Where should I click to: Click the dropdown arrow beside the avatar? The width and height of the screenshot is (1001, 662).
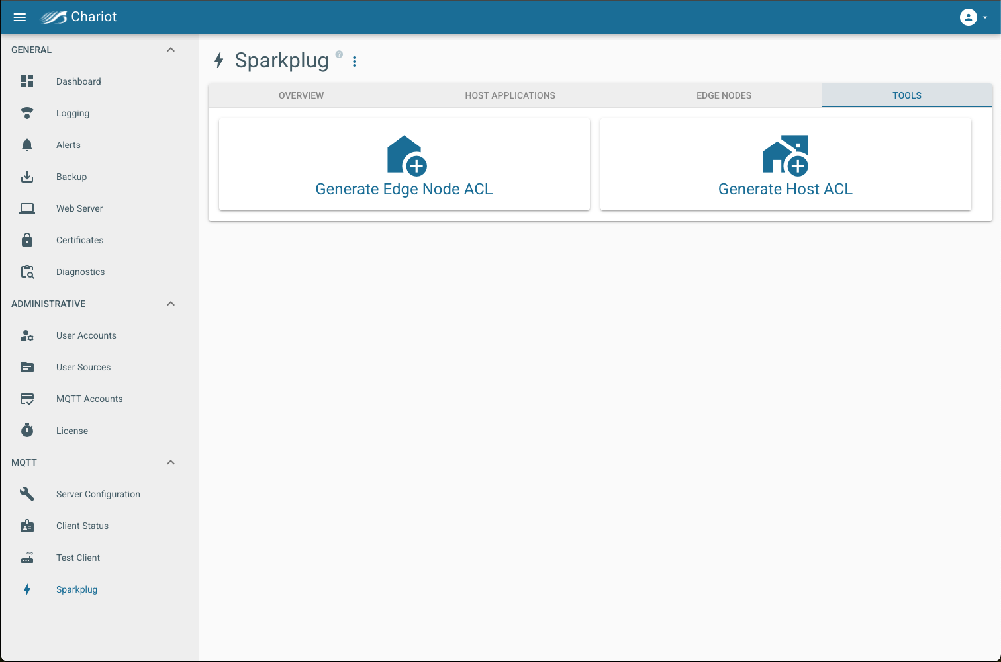985,18
